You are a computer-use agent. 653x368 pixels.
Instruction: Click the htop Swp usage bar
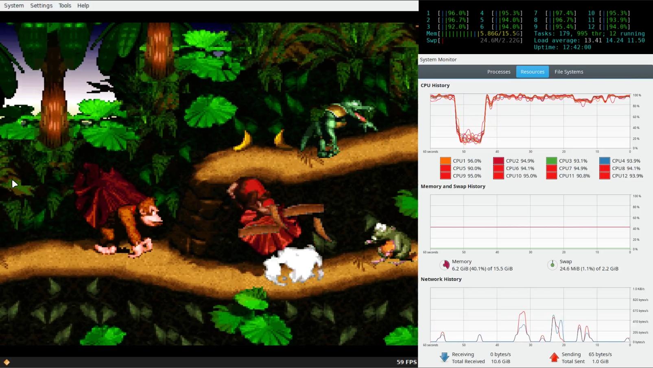tap(474, 40)
